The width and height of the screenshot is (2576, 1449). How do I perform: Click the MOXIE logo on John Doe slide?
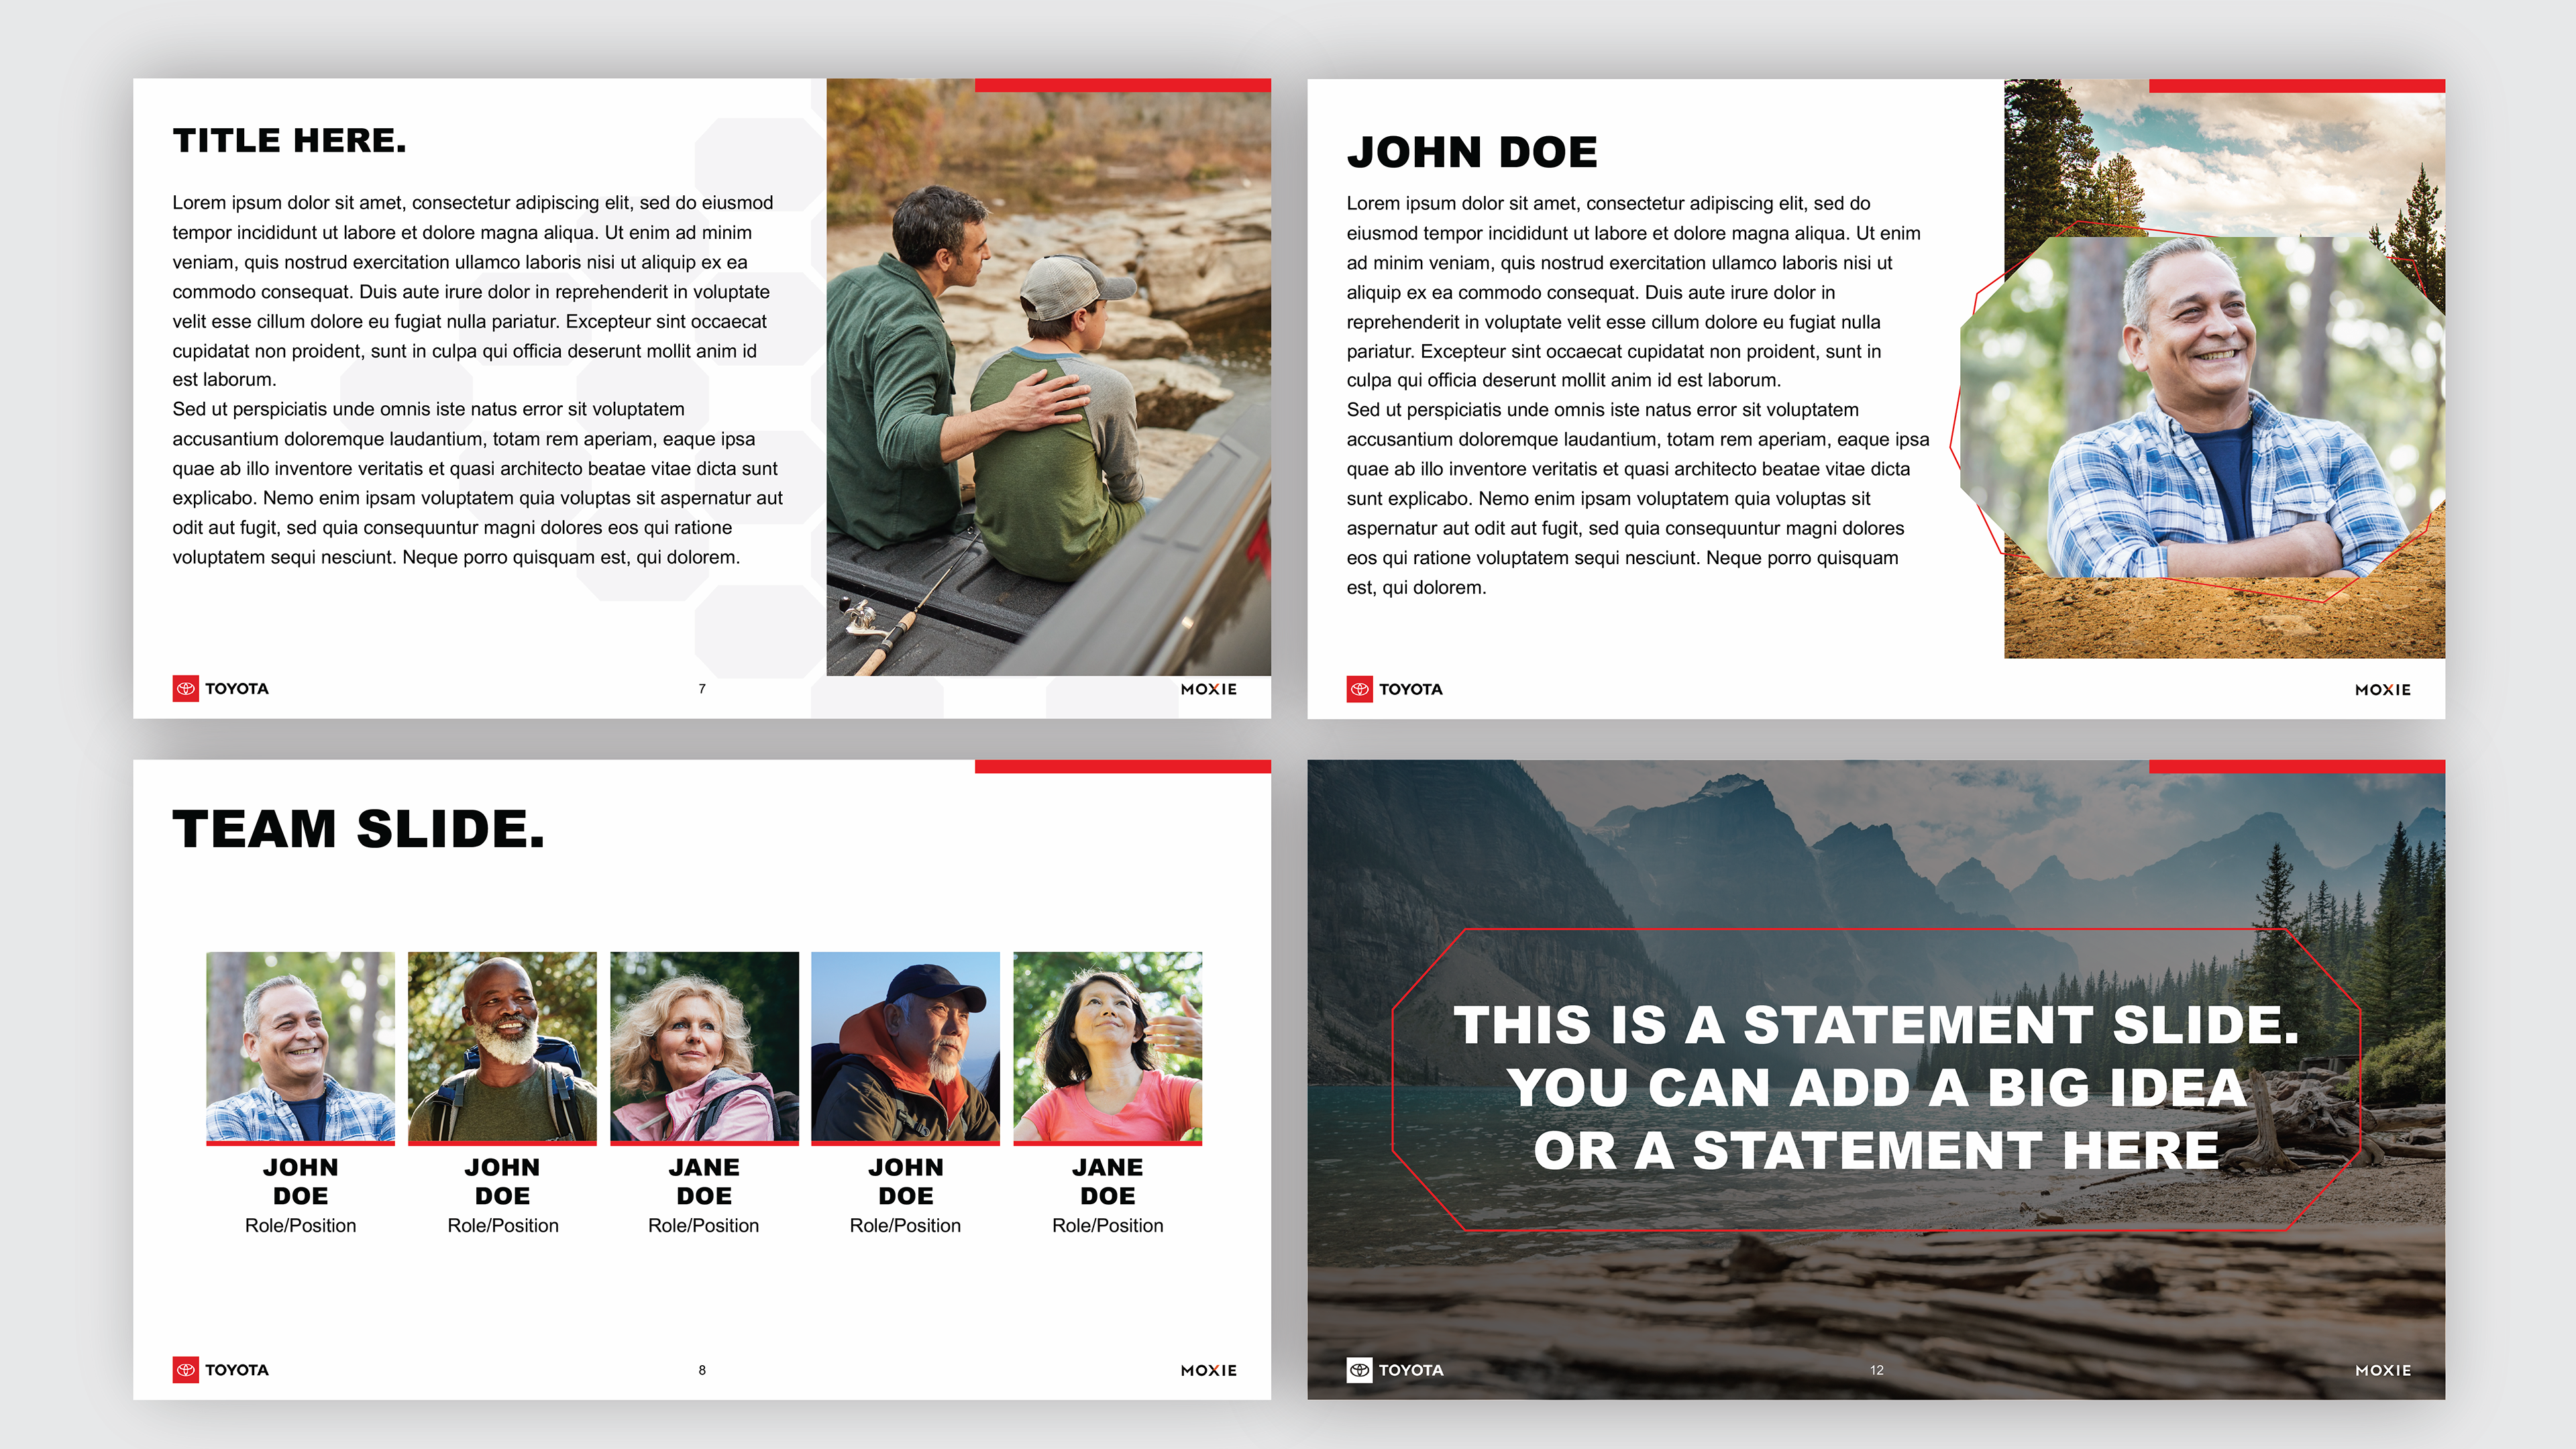pos(2382,690)
